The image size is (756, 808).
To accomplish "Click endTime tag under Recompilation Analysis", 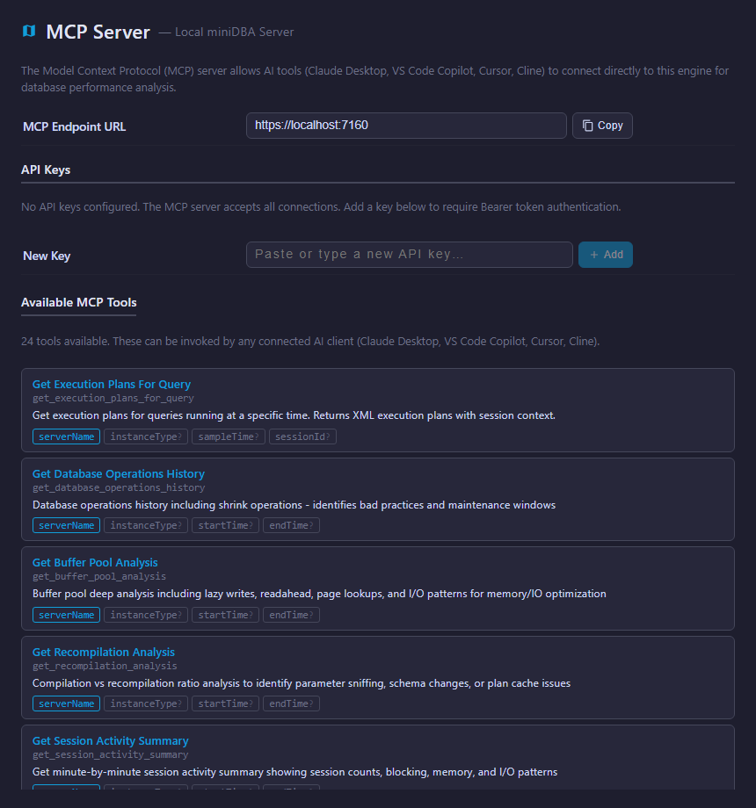I will tap(291, 703).
